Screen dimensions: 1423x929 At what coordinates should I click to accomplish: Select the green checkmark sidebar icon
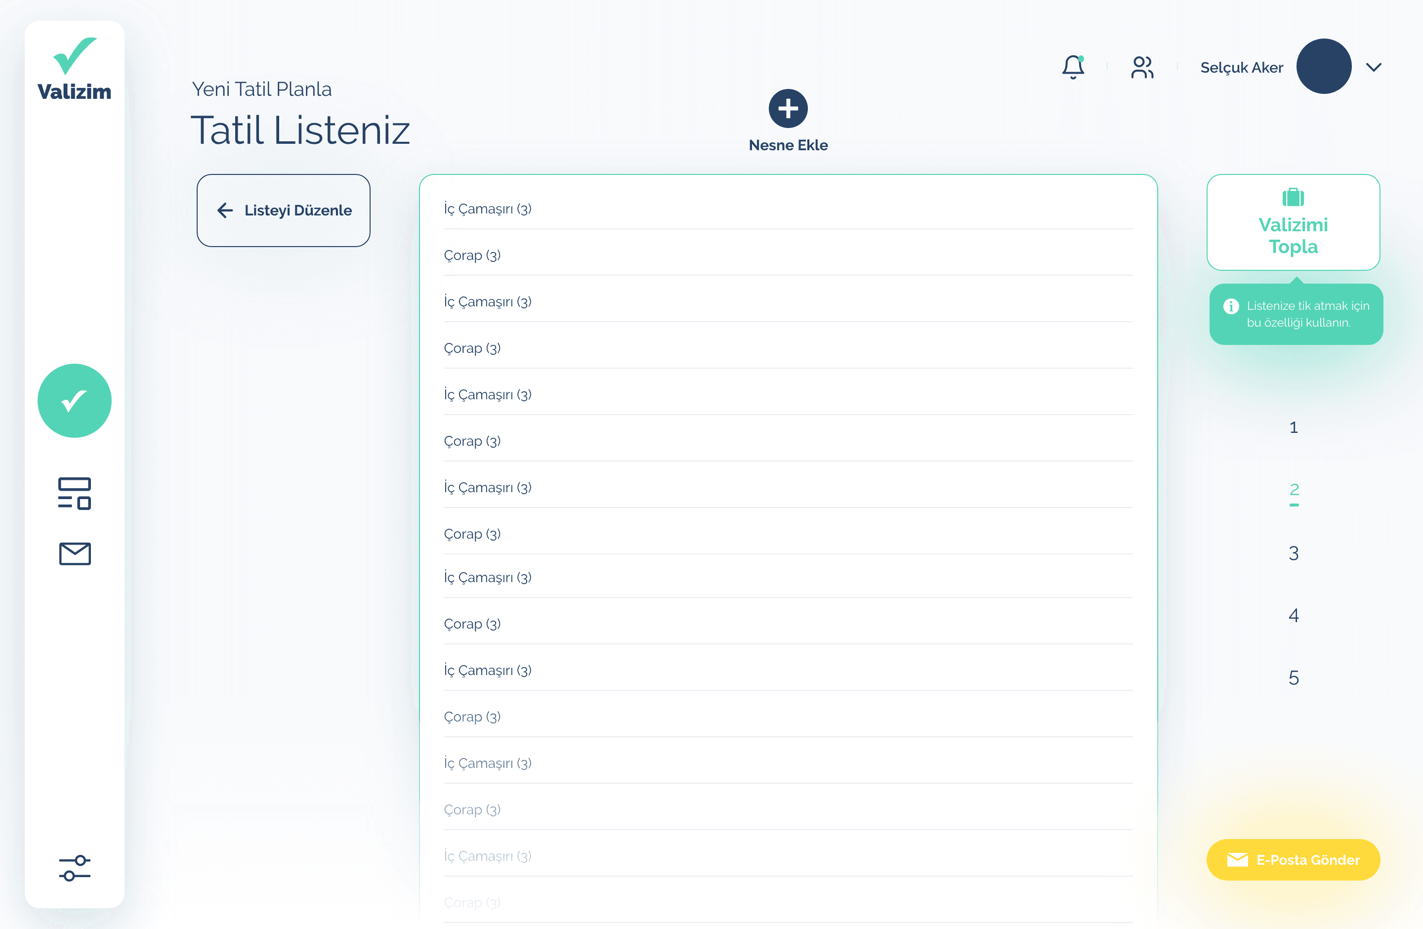(x=75, y=401)
